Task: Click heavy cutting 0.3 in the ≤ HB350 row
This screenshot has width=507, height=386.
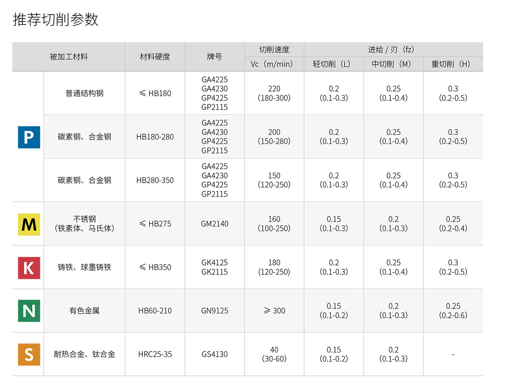Action: pyautogui.click(x=453, y=267)
